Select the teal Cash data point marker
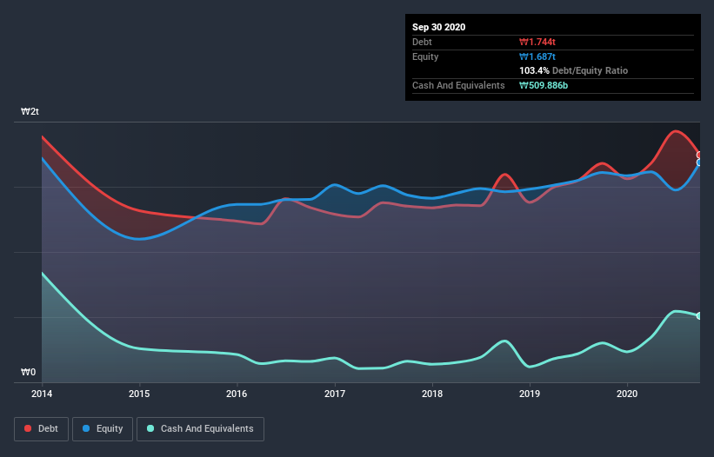714x457 pixels. click(x=699, y=315)
